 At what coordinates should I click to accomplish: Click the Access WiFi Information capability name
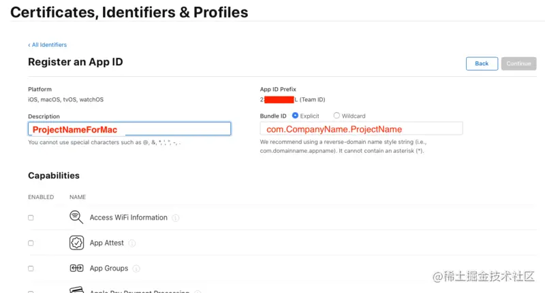pyautogui.click(x=128, y=218)
